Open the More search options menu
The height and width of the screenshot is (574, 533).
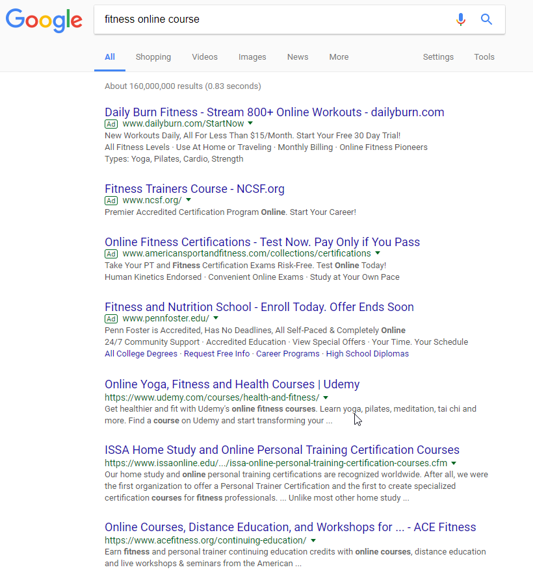339,56
